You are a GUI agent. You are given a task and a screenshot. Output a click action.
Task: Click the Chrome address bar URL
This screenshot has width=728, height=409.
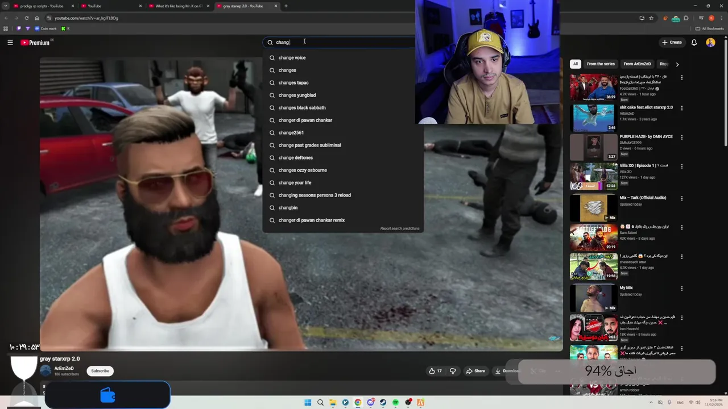coord(86,18)
